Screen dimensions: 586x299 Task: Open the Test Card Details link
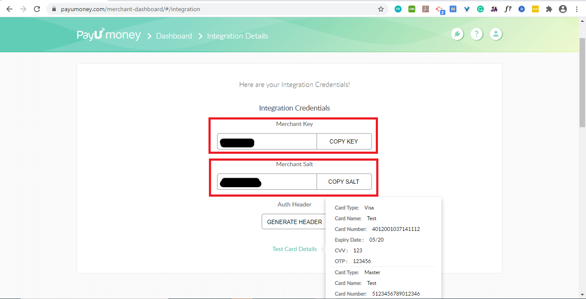pos(294,249)
